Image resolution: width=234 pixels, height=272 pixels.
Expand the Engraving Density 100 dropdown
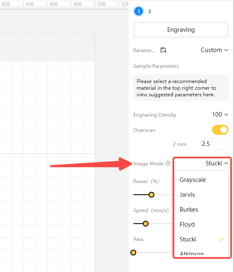point(220,115)
